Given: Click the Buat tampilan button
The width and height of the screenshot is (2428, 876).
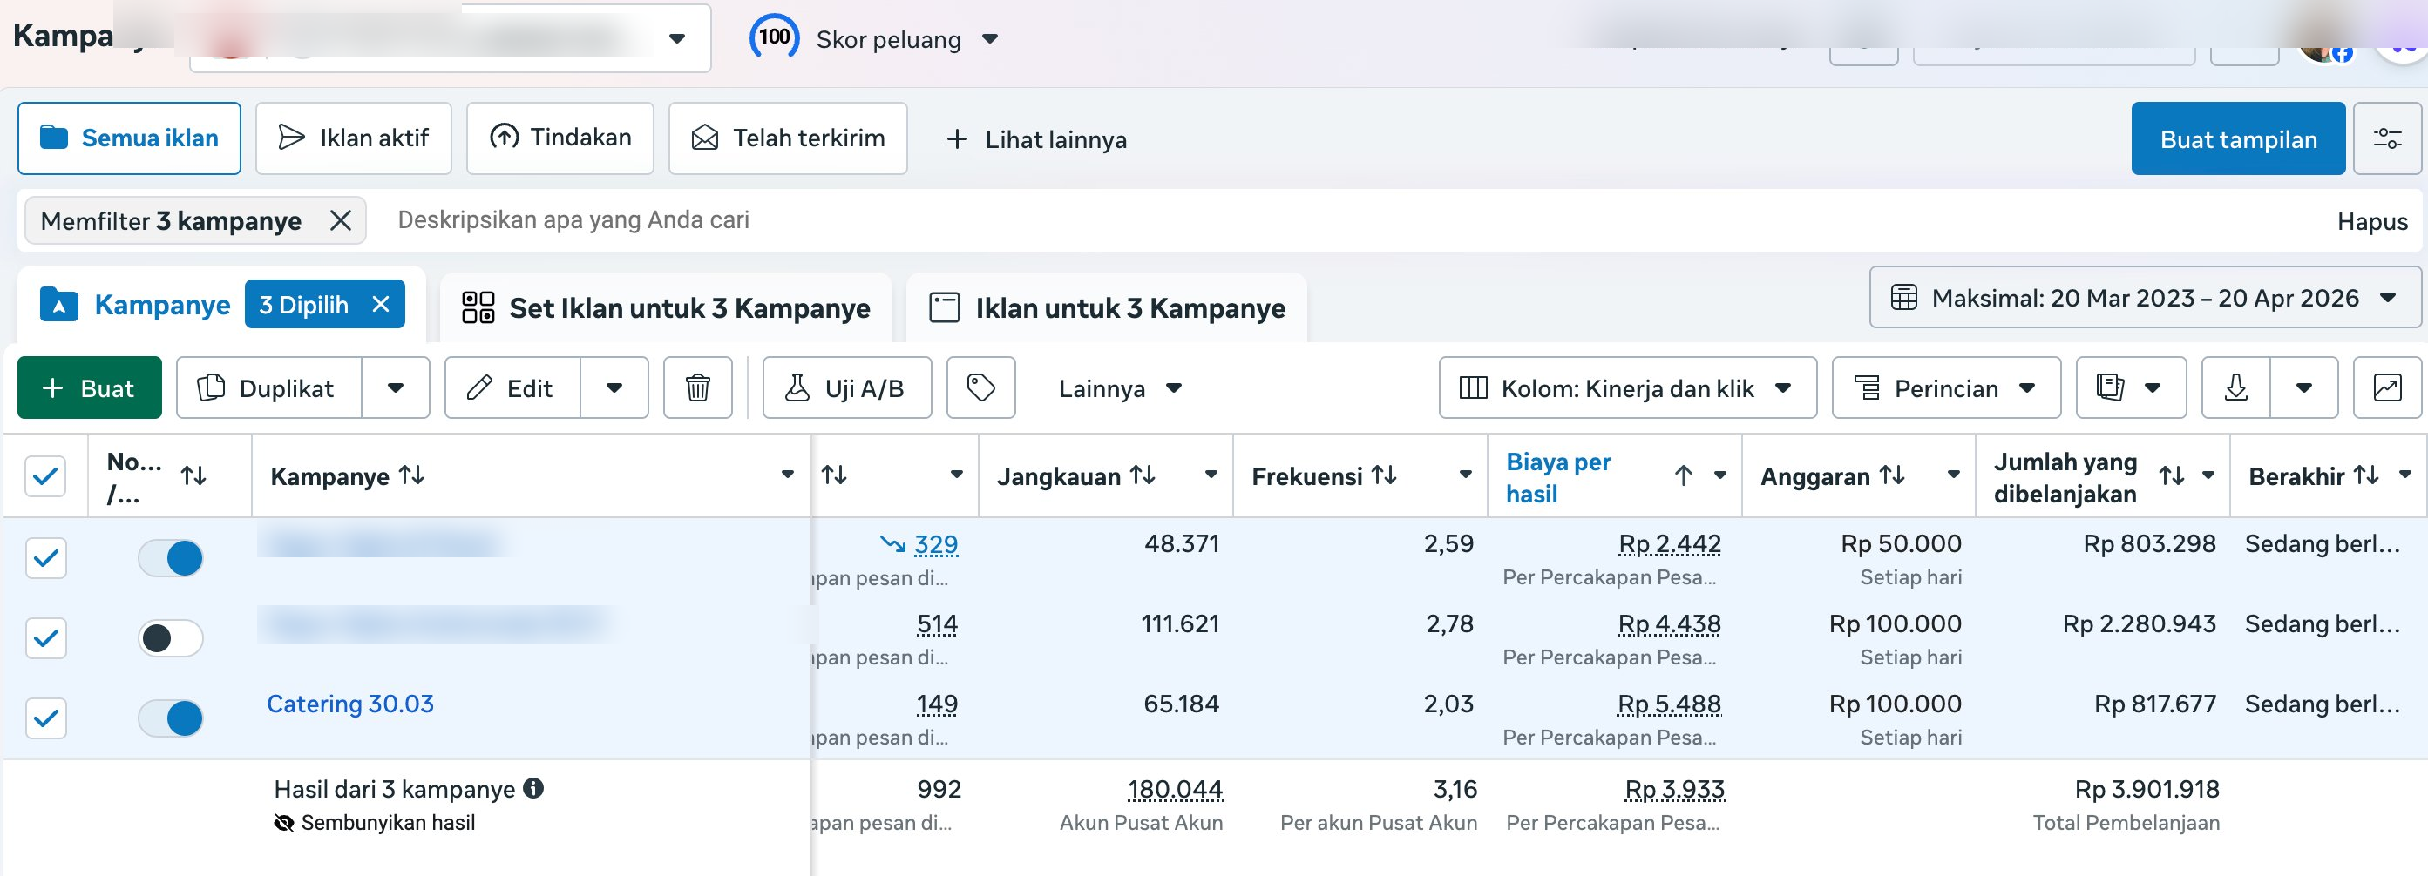Looking at the screenshot, I should [2238, 138].
